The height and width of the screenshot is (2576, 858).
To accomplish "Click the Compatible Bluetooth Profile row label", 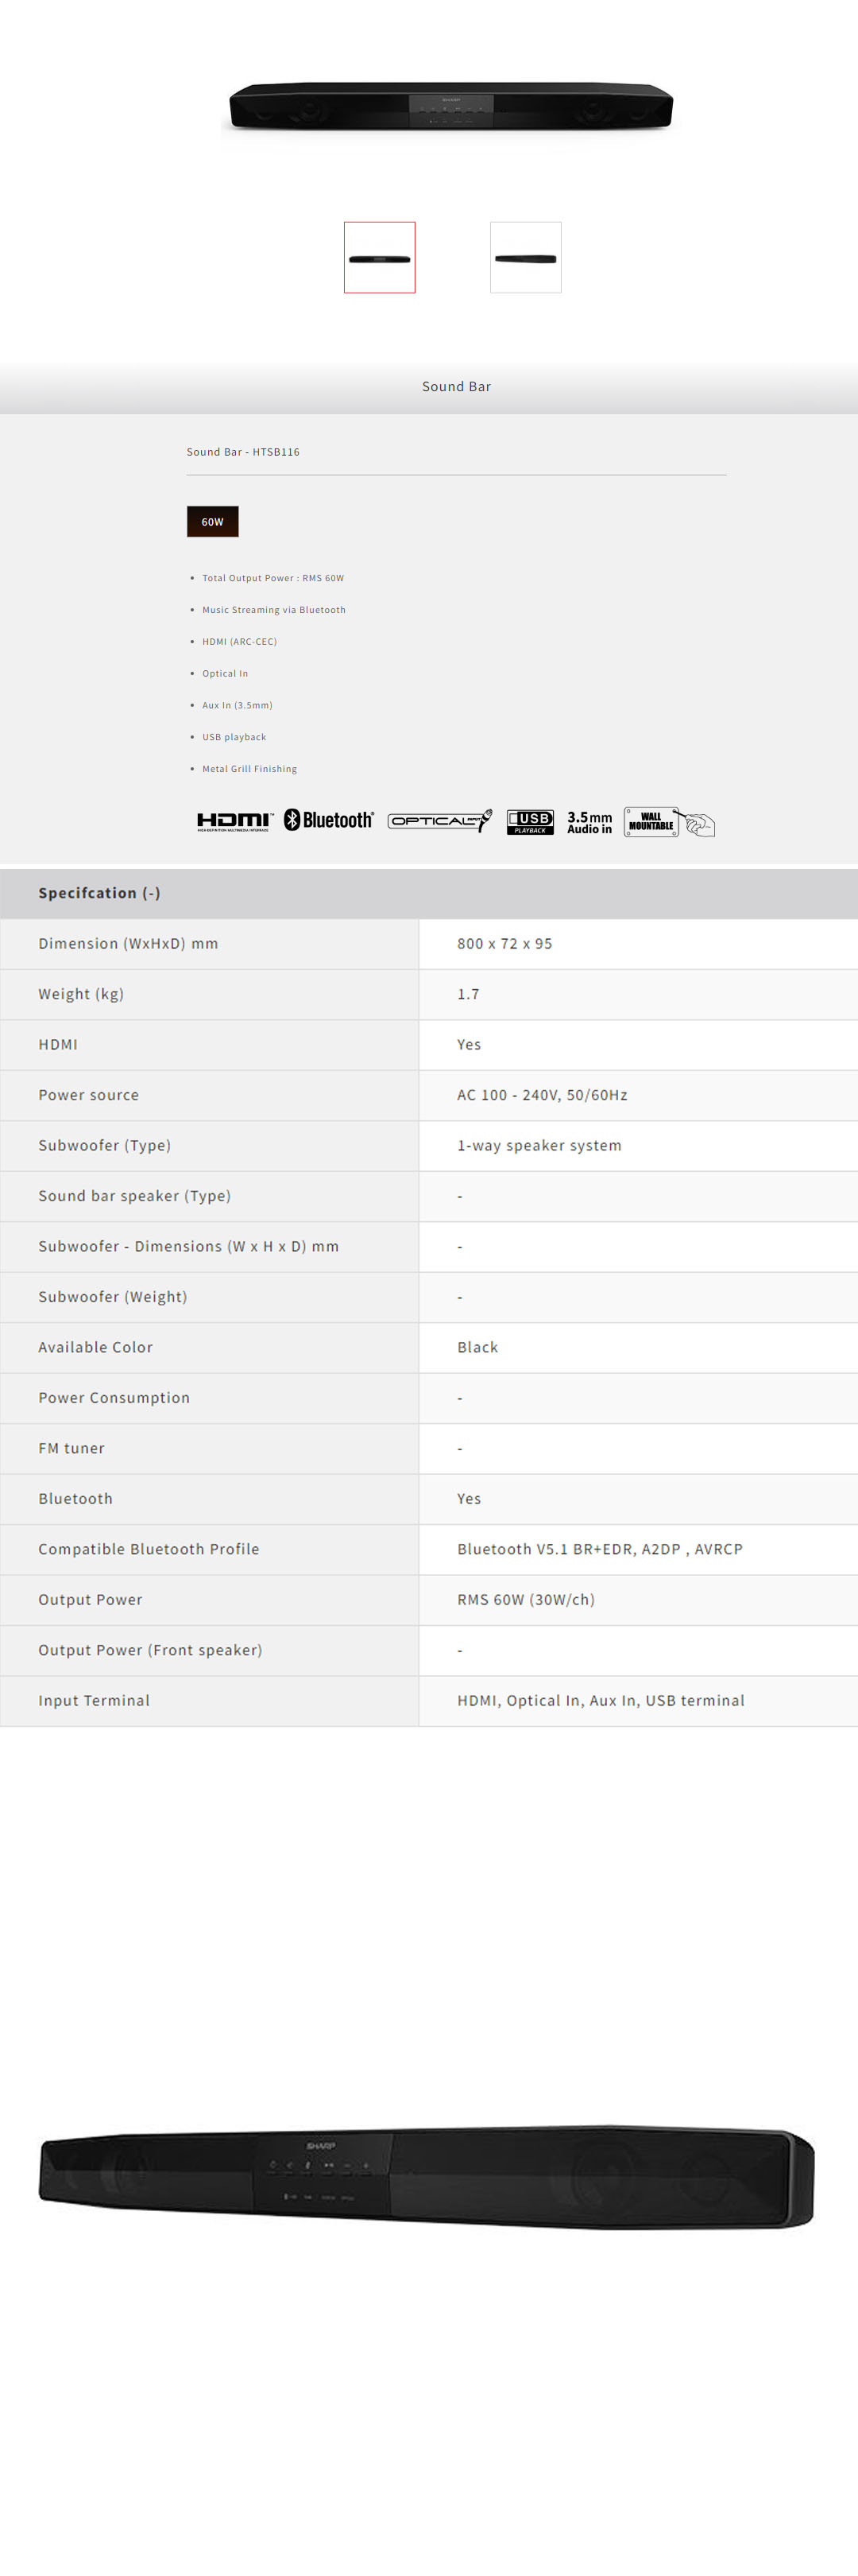I will (149, 1549).
